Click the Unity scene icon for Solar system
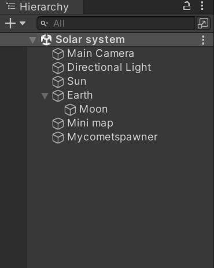 (46, 39)
